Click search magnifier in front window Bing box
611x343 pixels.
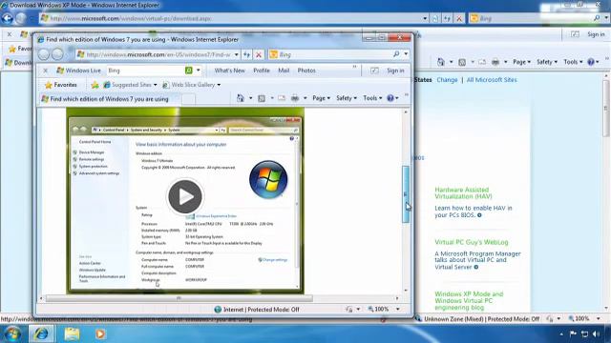pos(396,54)
